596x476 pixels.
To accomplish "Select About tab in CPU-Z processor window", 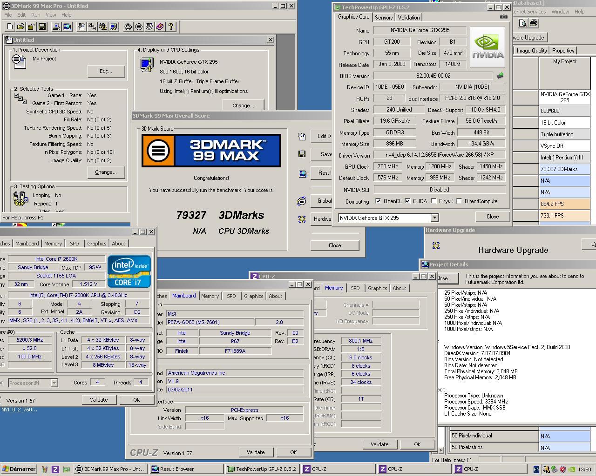I will [119, 244].
